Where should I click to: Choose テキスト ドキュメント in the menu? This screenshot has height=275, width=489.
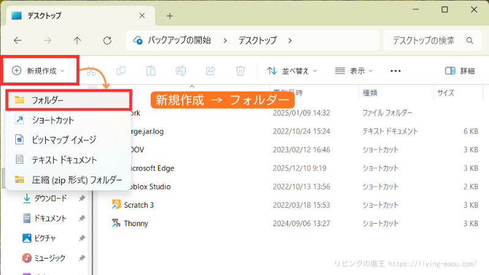click(x=64, y=159)
